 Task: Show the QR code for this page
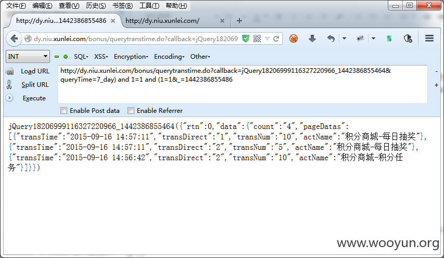257,38
